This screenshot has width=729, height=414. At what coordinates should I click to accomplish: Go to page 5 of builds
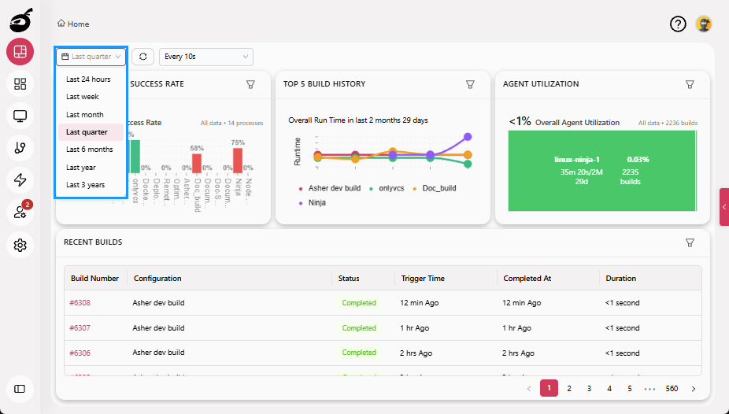[630, 389]
